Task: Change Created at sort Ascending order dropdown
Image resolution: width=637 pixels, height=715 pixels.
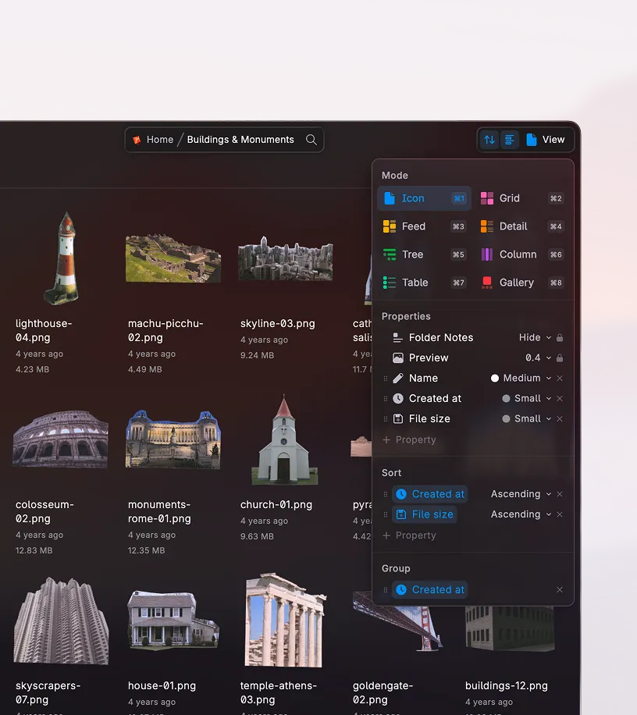Action: (521, 494)
